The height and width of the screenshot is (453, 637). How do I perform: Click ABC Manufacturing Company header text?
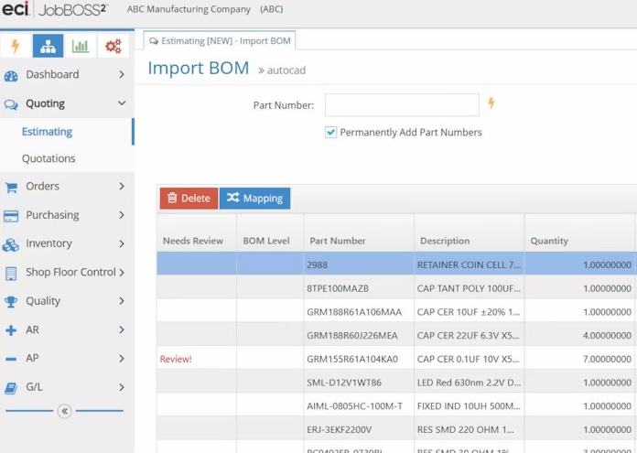tap(189, 9)
